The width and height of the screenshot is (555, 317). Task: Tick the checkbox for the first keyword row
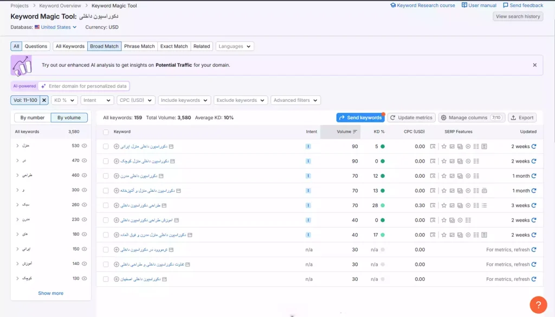(x=106, y=146)
